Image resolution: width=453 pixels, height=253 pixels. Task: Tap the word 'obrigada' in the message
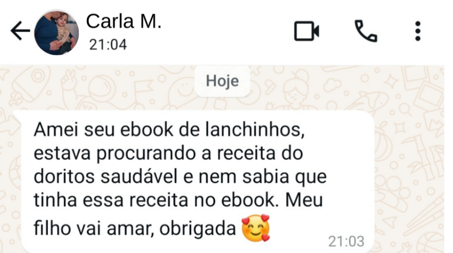point(198,229)
